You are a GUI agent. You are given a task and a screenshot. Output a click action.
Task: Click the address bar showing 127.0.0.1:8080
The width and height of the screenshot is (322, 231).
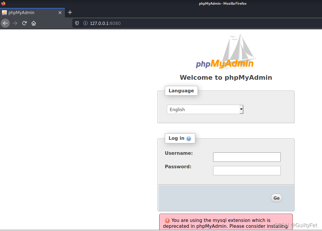click(x=197, y=23)
